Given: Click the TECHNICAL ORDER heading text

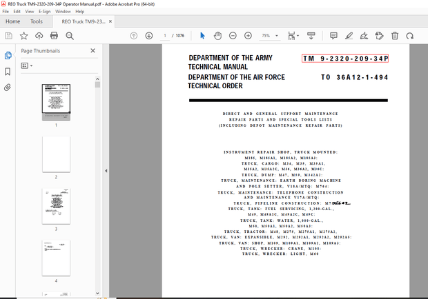Looking at the screenshot, I should [x=215, y=86].
